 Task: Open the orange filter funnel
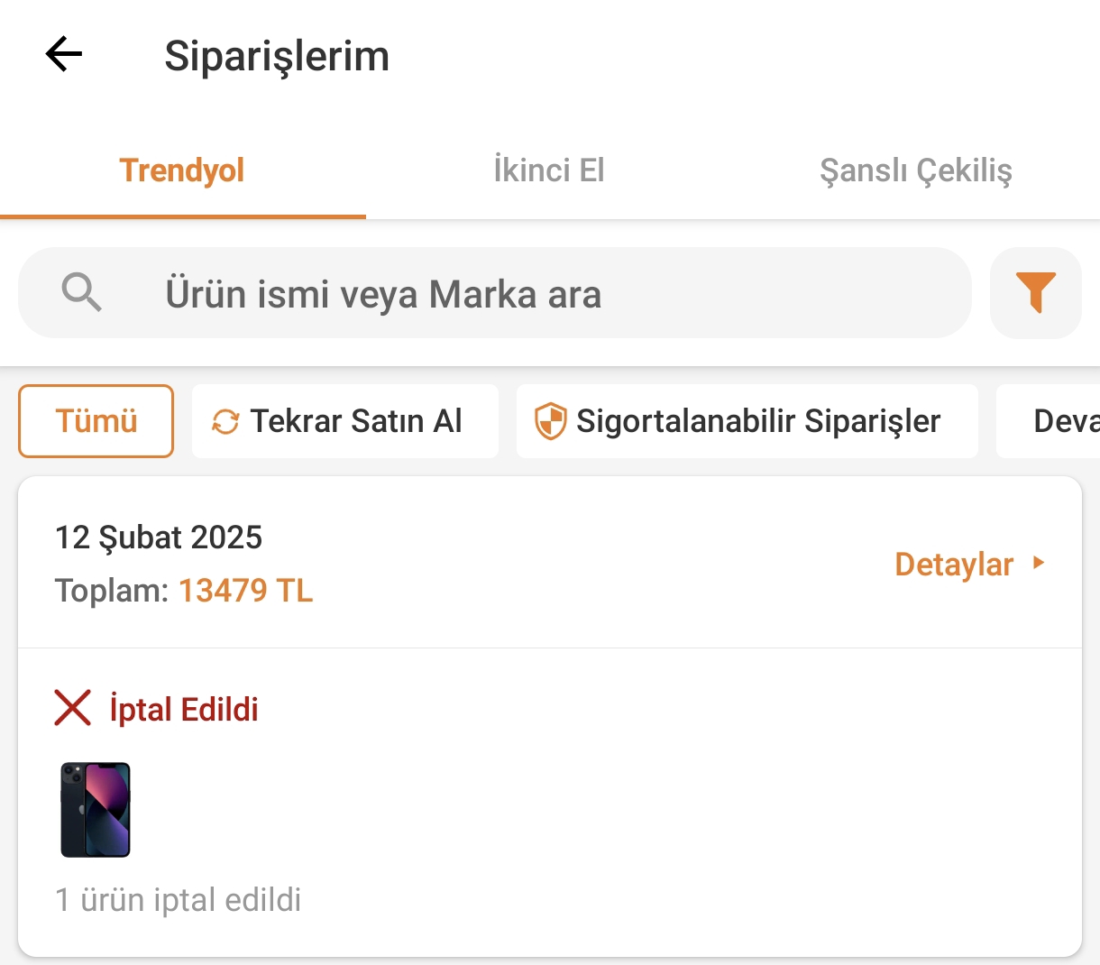pyautogui.click(x=1035, y=293)
